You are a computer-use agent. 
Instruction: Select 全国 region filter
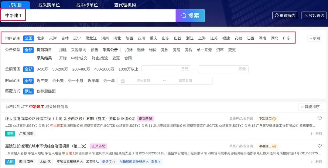coord(29,38)
